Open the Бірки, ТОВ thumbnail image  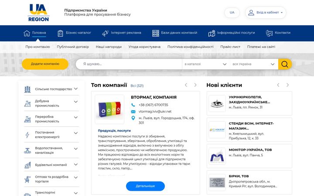pyautogui.click(x=217, y=182)
